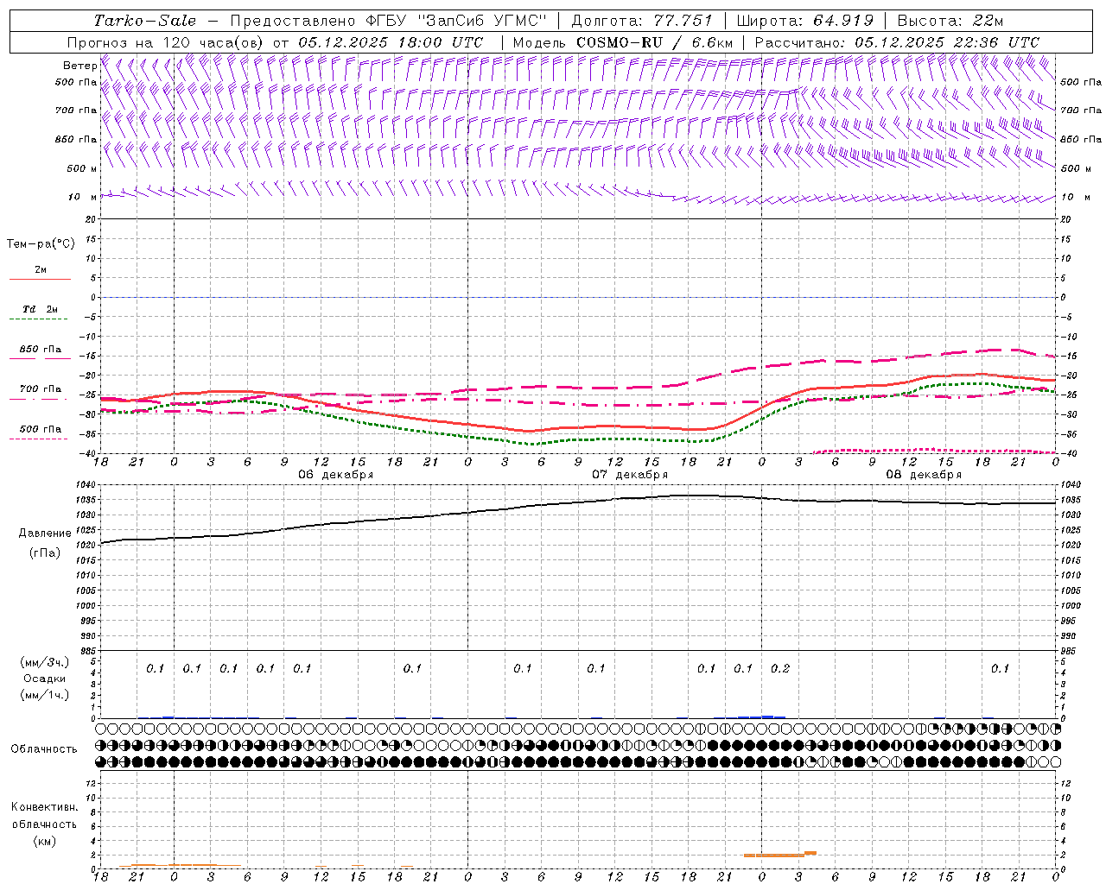Click the Осадки precipitation label
Viewport: 1106px width, 884px height.
coord(45,679)
